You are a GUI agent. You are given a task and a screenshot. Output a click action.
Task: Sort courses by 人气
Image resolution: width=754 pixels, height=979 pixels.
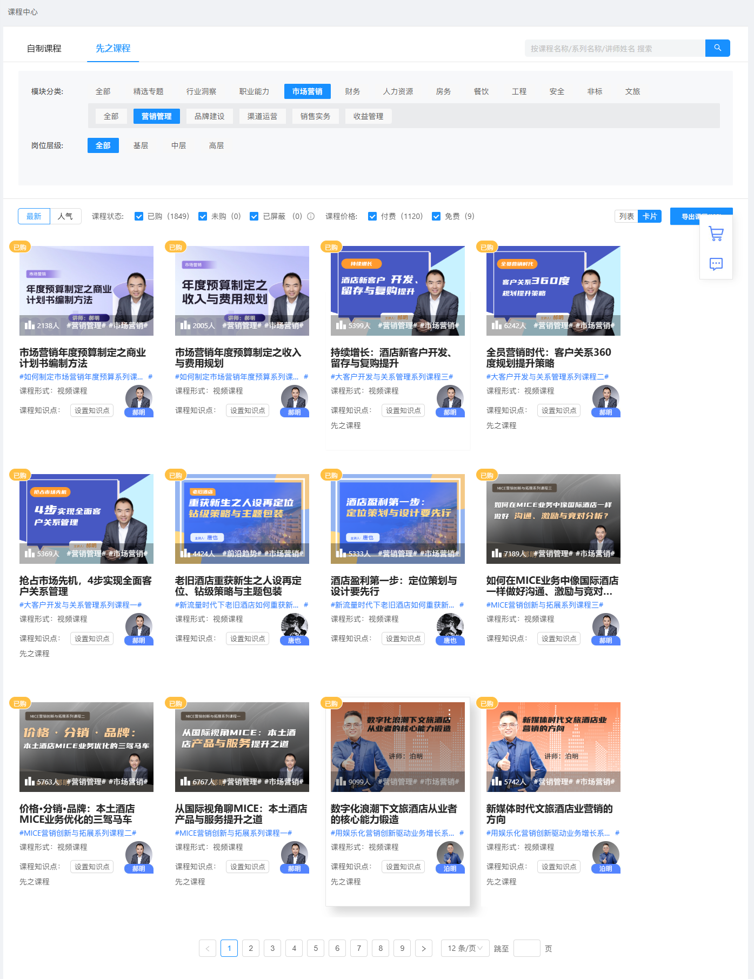(x=65, y=216)
